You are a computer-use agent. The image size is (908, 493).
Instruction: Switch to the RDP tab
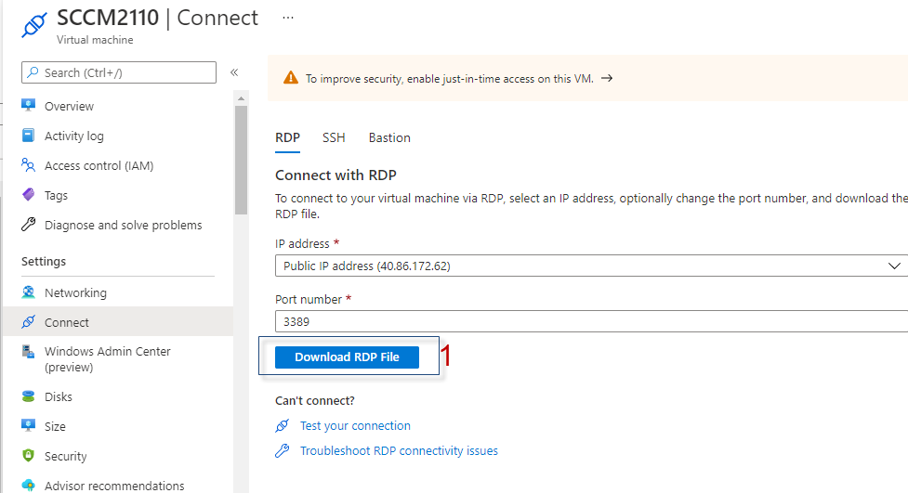(287, 137)
